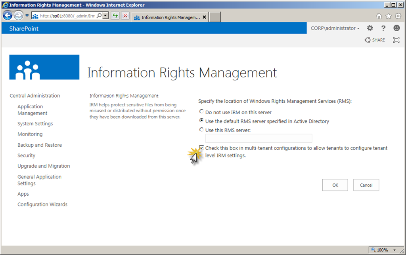
Task: Click the SharePoint Help question mark
Action: click(383, 28)
